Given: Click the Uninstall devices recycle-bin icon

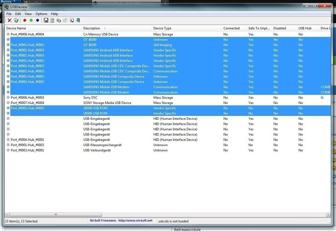Looking at the screenshot, I should [16, 20].
